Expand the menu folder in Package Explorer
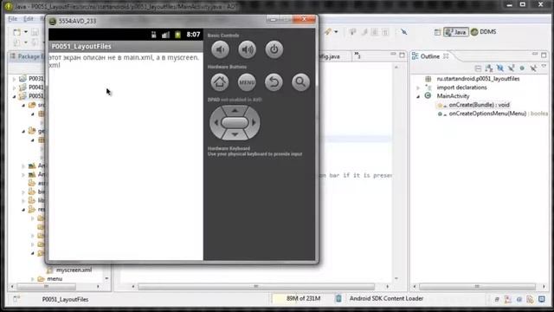Image resolution: width=554 pixels, height=312 pixels. [x=33, y=279]
